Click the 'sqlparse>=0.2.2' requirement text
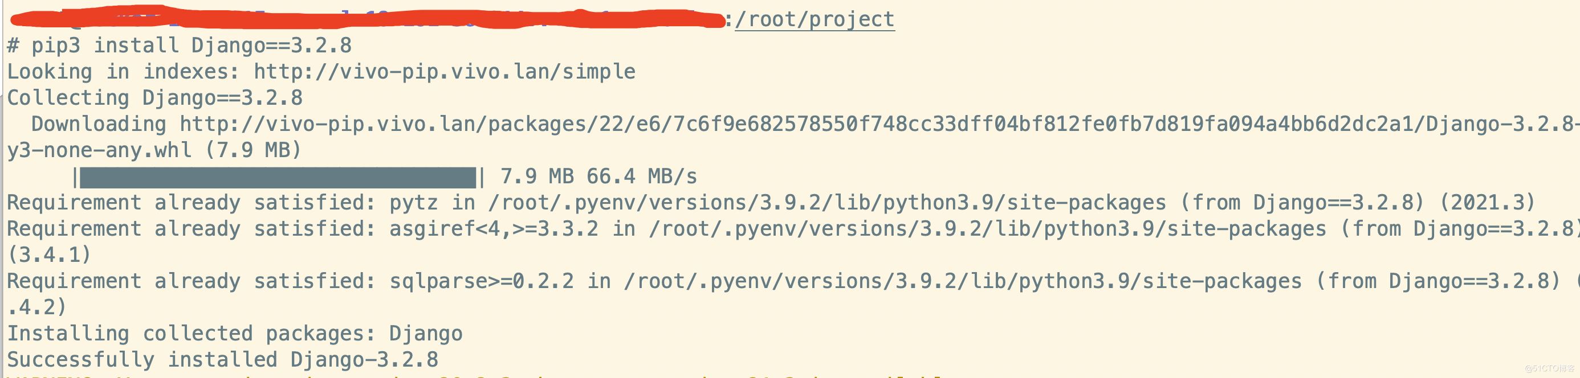Viewport: 1580px width, 378px height. tap(481, 281)
